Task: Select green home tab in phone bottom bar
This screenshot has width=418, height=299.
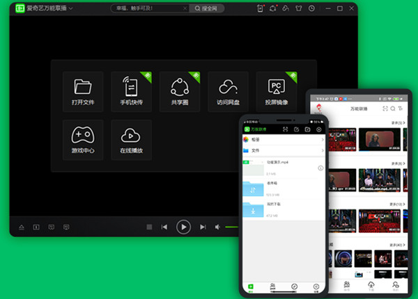Action: pos(251,287)
